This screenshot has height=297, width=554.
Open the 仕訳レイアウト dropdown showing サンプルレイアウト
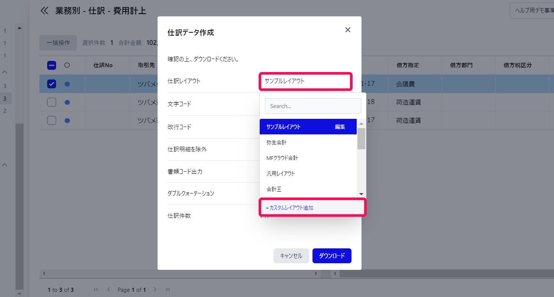[305, 81]
